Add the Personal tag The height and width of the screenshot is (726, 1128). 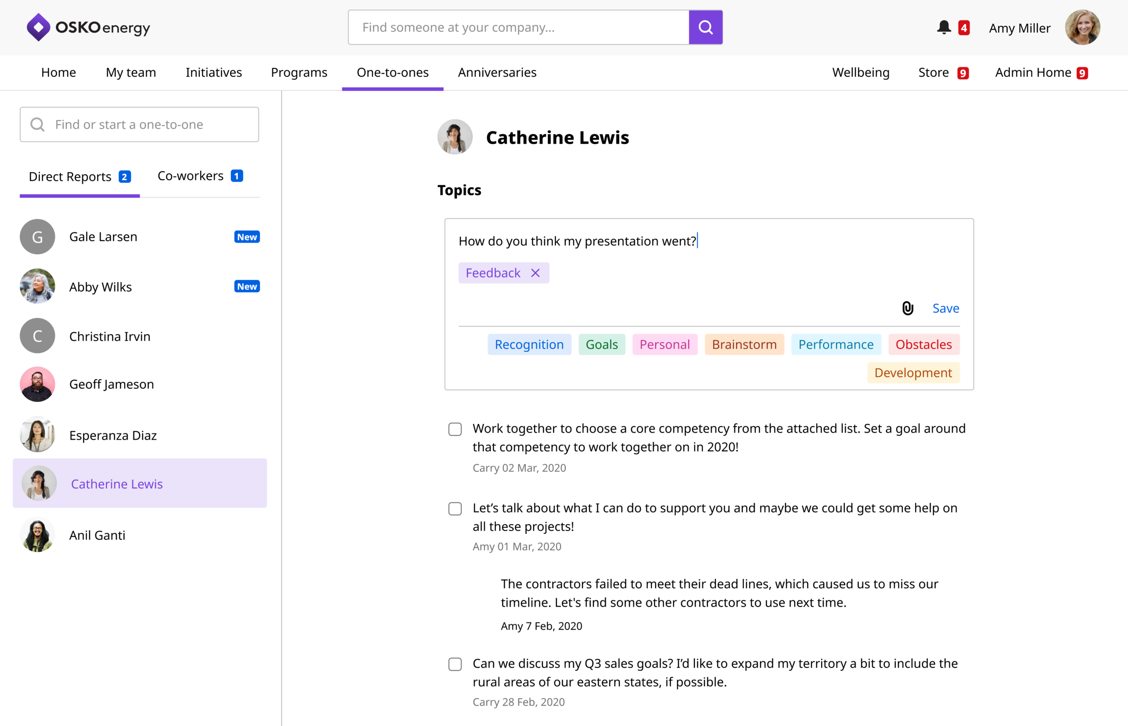coord(665,344)
